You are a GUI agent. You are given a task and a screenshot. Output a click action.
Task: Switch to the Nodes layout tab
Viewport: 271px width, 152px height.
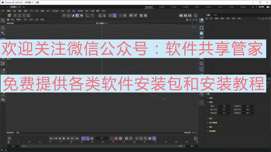click(243, 7)
